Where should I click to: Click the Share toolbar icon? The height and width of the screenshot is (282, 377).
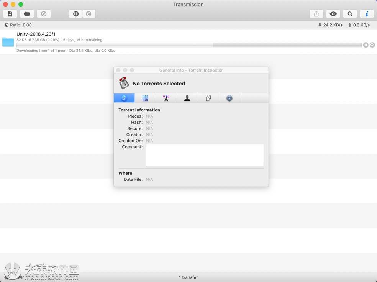316,14
